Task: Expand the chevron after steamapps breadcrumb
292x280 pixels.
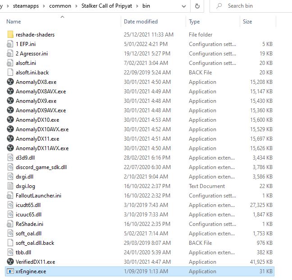Action: click(x=44, y=6)
